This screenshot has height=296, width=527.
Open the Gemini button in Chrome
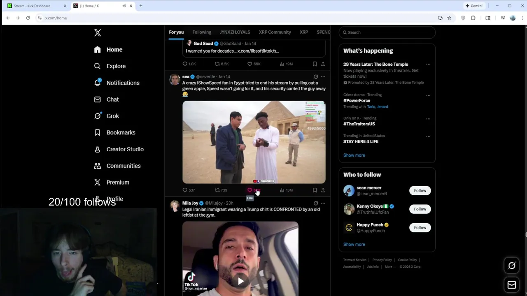point(474,6)
